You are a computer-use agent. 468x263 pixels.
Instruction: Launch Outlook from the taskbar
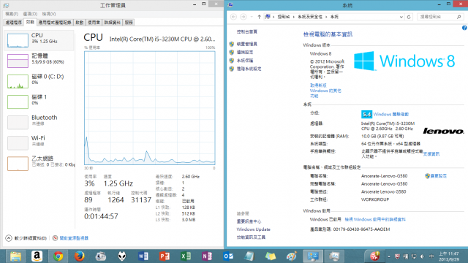pos(228,256)
